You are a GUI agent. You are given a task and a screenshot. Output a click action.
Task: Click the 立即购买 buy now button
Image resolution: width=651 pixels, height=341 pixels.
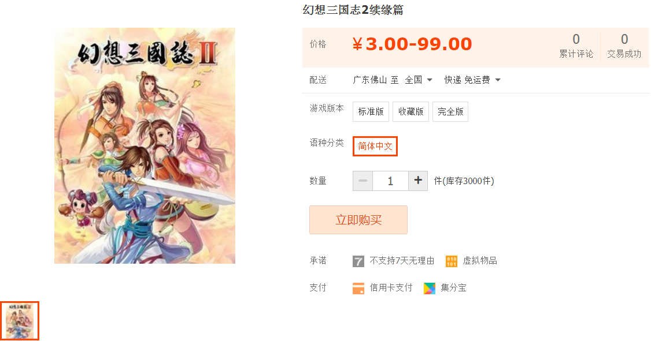tap(358, 220)
